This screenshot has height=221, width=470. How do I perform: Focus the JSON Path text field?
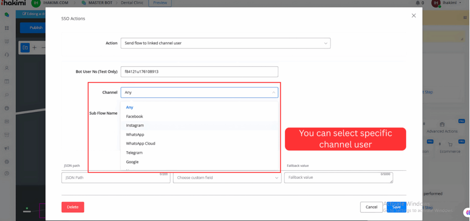point(110,178)
